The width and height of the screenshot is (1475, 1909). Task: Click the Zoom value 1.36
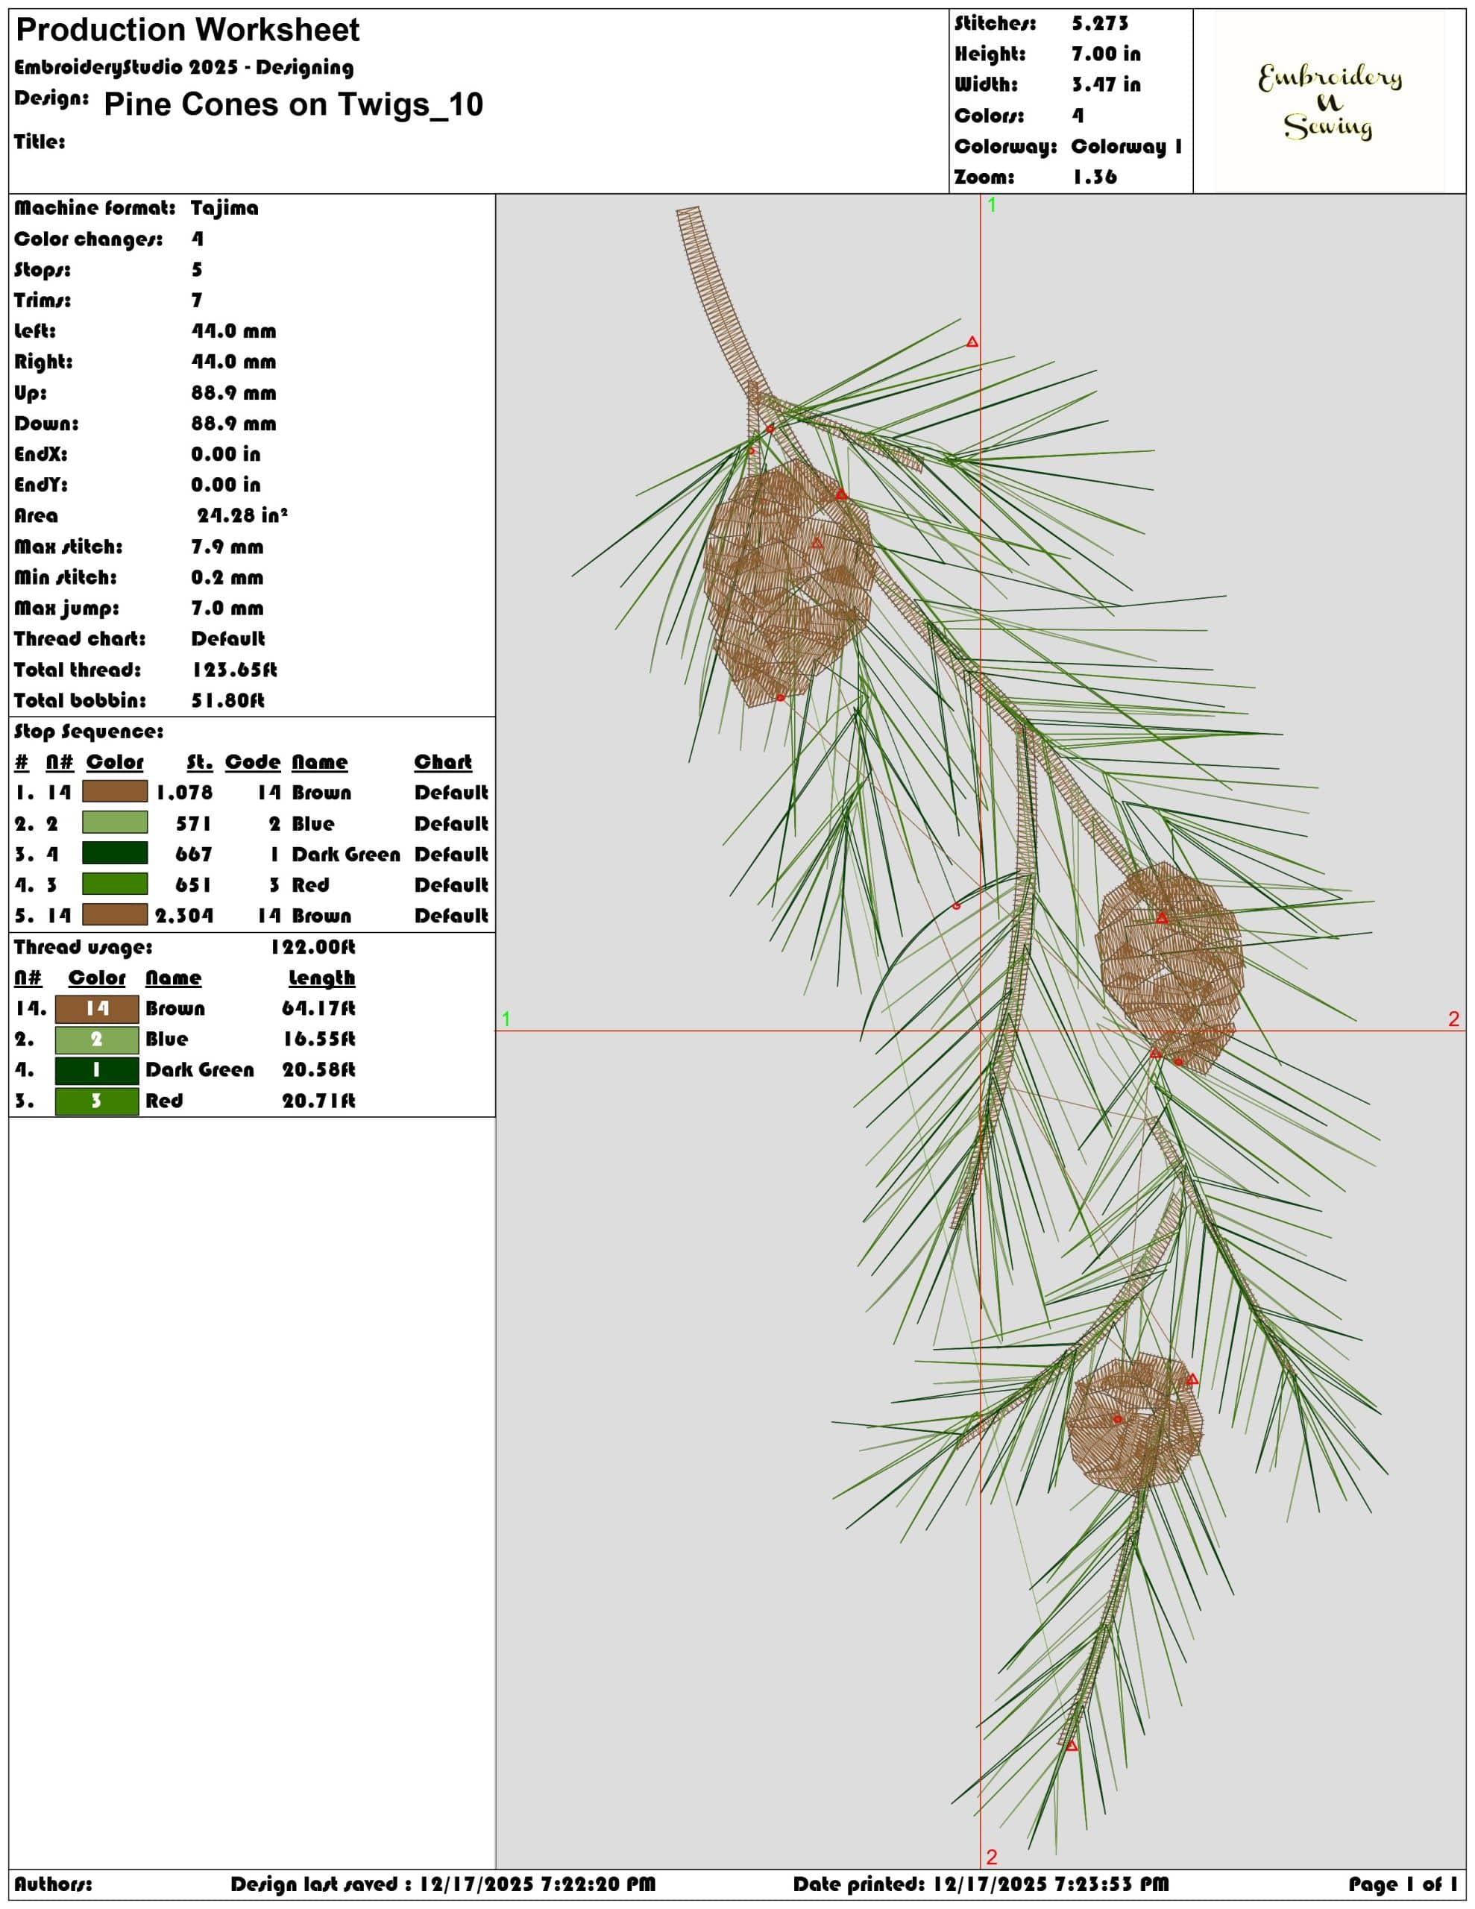[x=1095, y=177]
